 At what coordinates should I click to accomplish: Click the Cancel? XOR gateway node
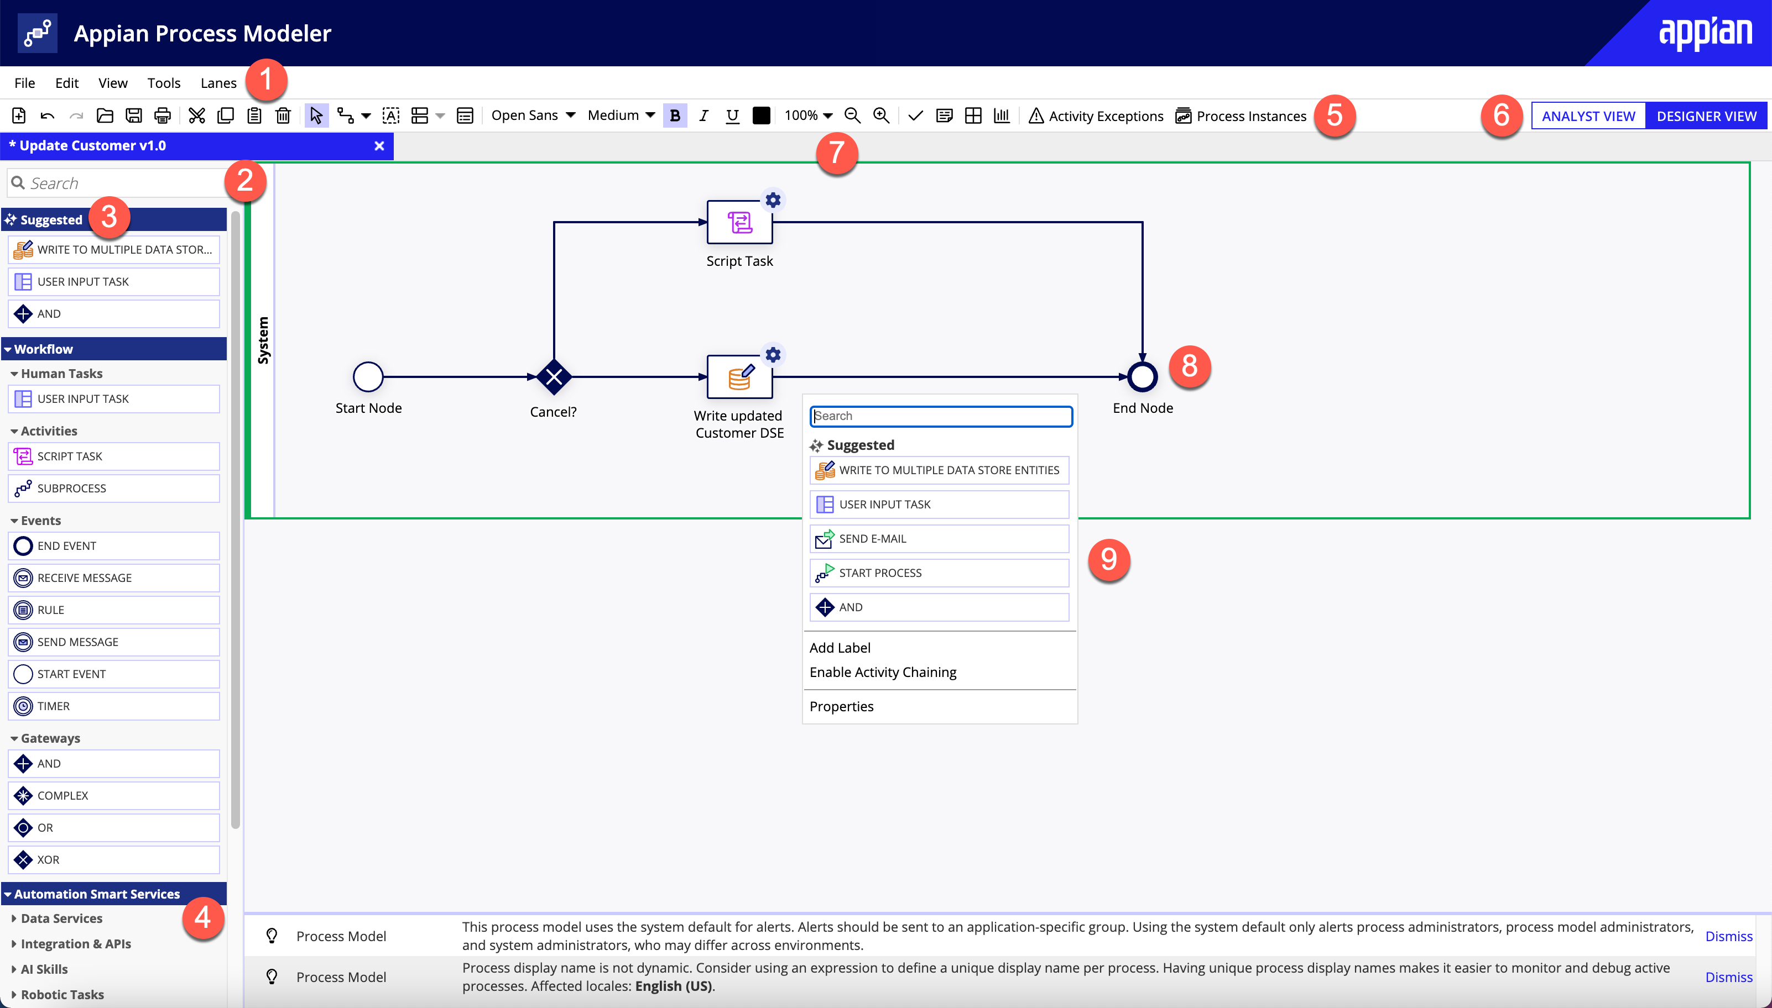554,377
